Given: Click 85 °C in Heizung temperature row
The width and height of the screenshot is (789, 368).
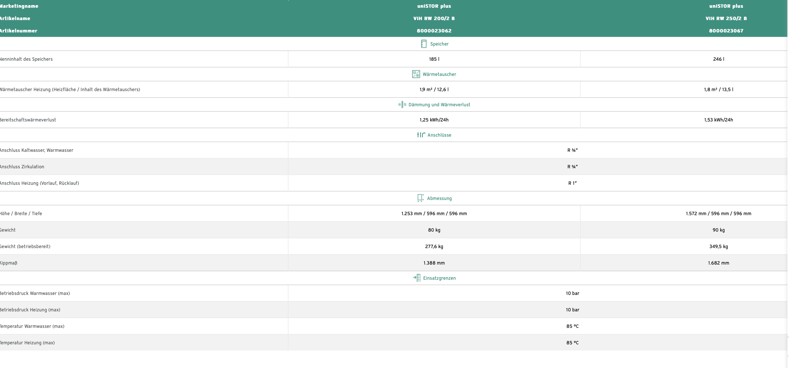Looking at the screenshot, I should coord(572,343).
